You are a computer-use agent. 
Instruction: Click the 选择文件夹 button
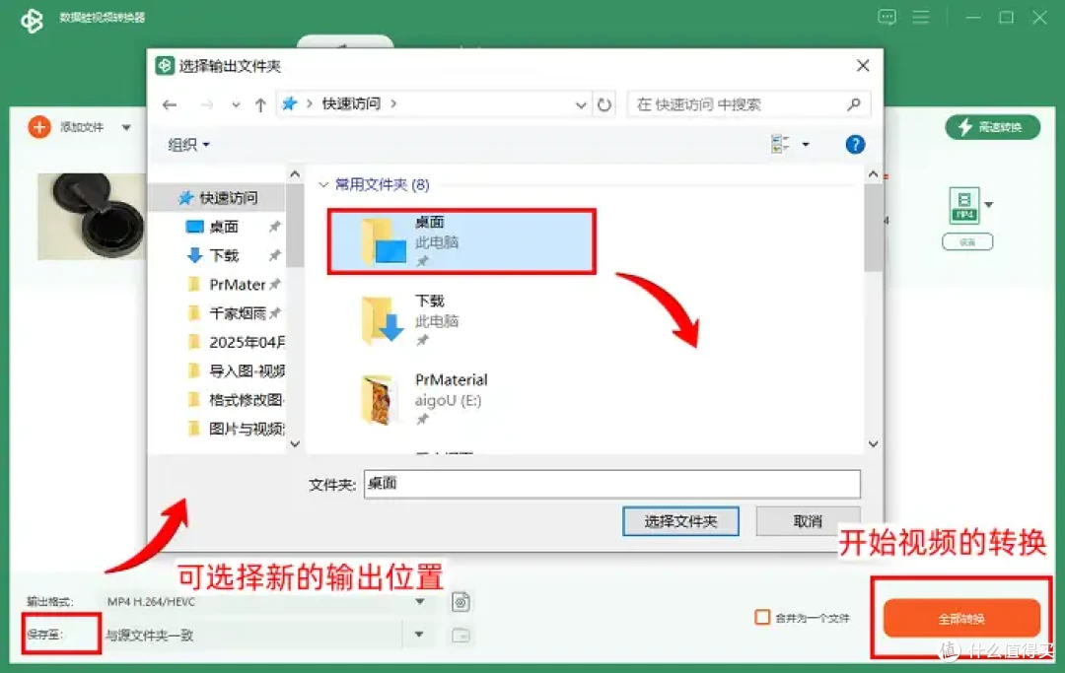680,521
